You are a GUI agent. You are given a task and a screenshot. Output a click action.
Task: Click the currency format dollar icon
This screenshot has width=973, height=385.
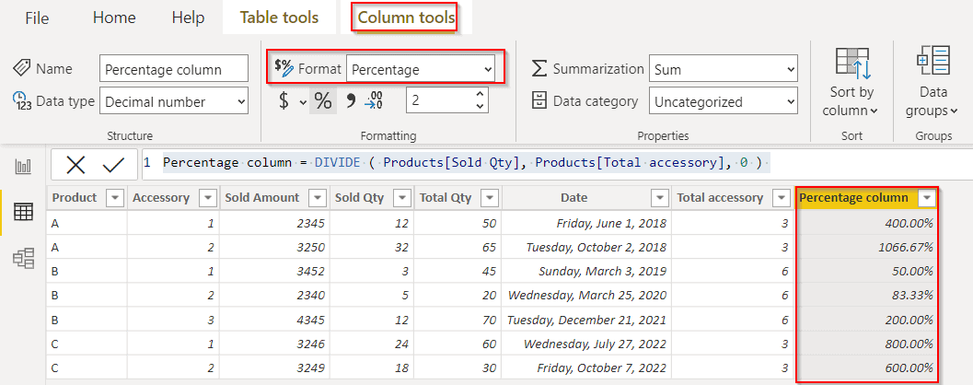284,101
